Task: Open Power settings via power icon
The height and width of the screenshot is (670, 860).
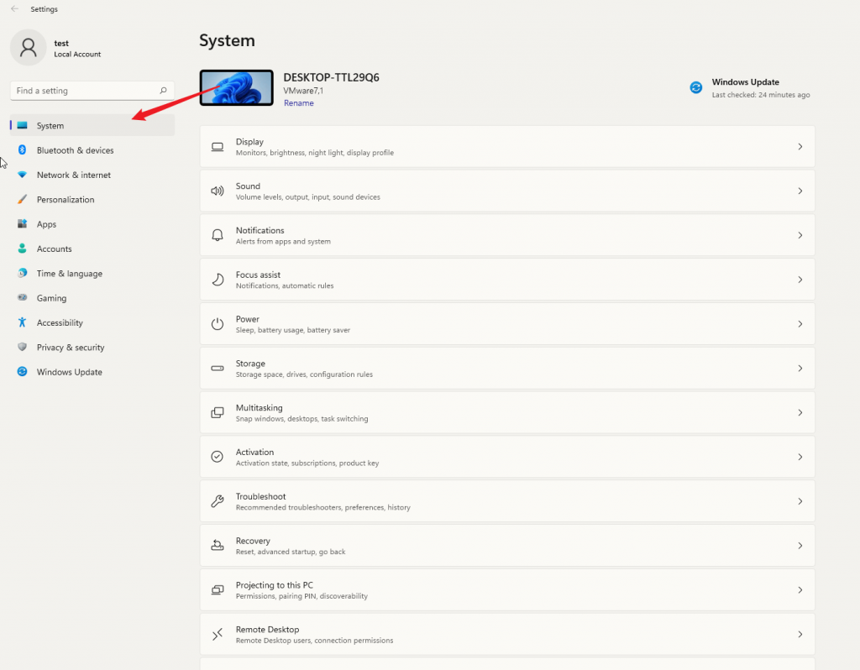Action: tap(217, 323)
